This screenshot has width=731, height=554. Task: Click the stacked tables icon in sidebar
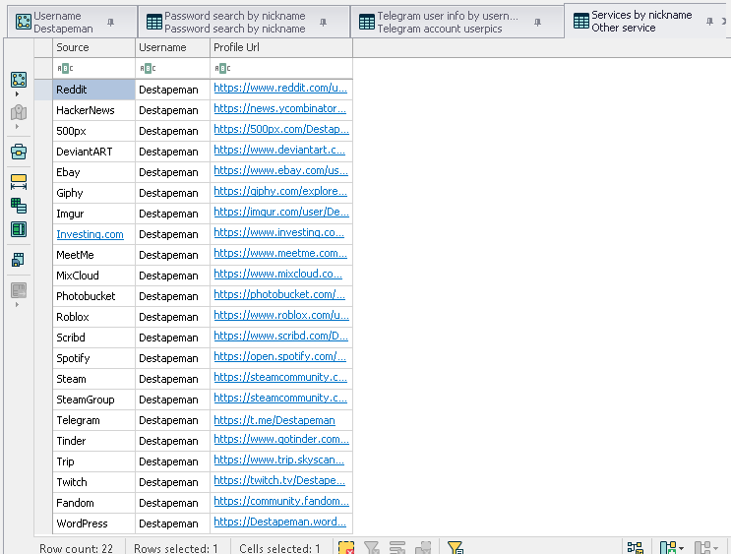19,206
